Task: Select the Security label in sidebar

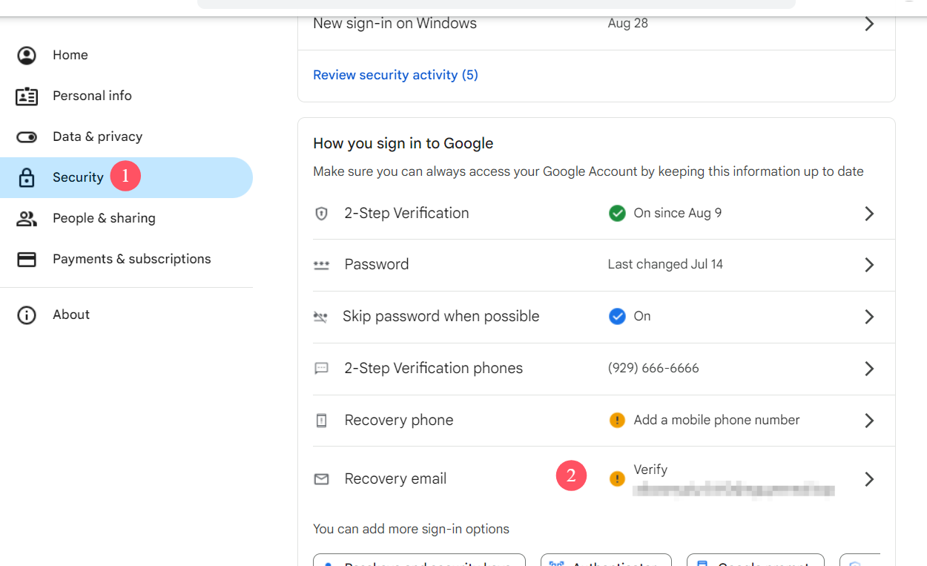Action: pyautogui.click(x=78, y=178)
